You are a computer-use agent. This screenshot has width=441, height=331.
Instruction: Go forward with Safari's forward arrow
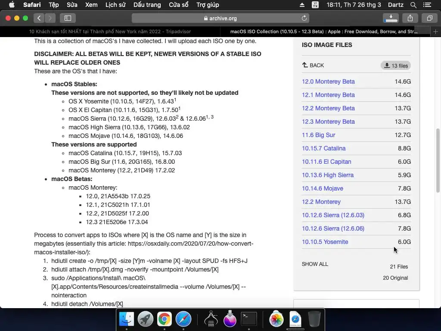point(50,18)
